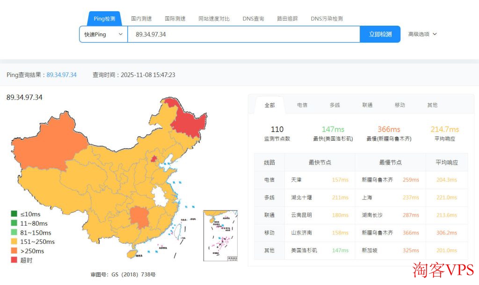Open the 路由追踪 tab
Viewport: 479px width, 285px height.
(287, 18)
